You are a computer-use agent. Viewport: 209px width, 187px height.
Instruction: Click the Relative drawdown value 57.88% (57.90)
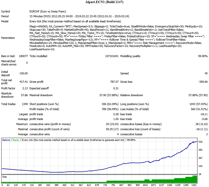point(198,95)
